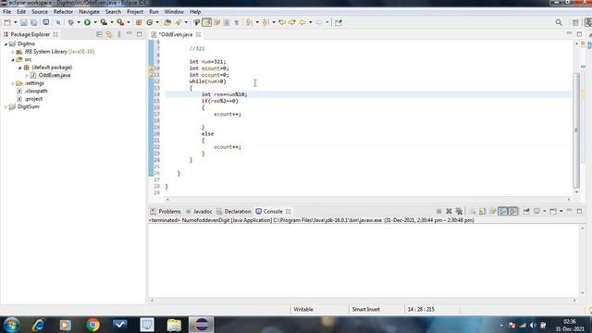The width and height of the screenshot is (592, 333).
Task: Click the Debug bug icon in toolbar
Action: coord(70,22)
